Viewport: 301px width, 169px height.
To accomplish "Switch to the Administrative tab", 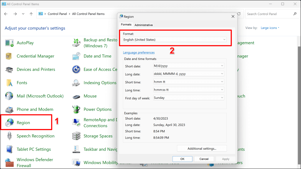I will 143,25.
